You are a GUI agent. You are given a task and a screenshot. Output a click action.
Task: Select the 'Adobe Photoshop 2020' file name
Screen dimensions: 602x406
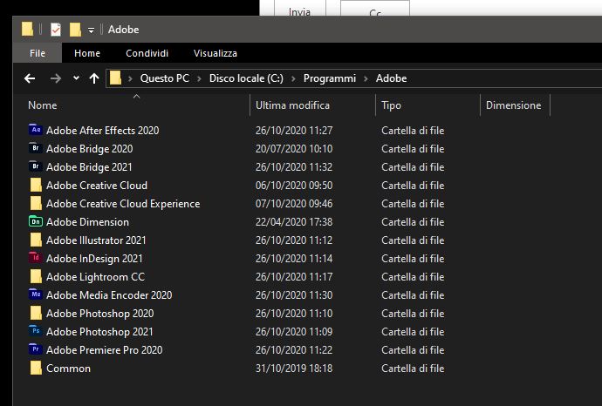(99, 314)
